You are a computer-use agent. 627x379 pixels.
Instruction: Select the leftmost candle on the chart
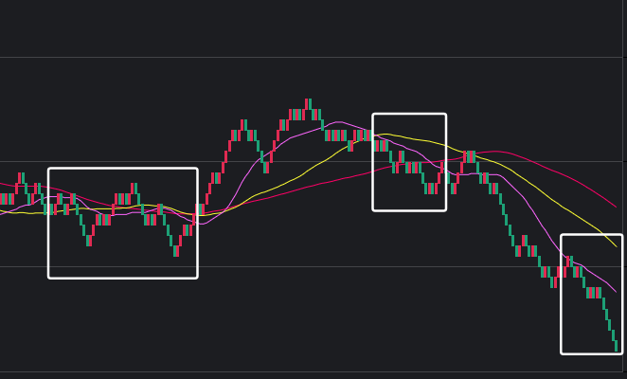click(3, 199)
